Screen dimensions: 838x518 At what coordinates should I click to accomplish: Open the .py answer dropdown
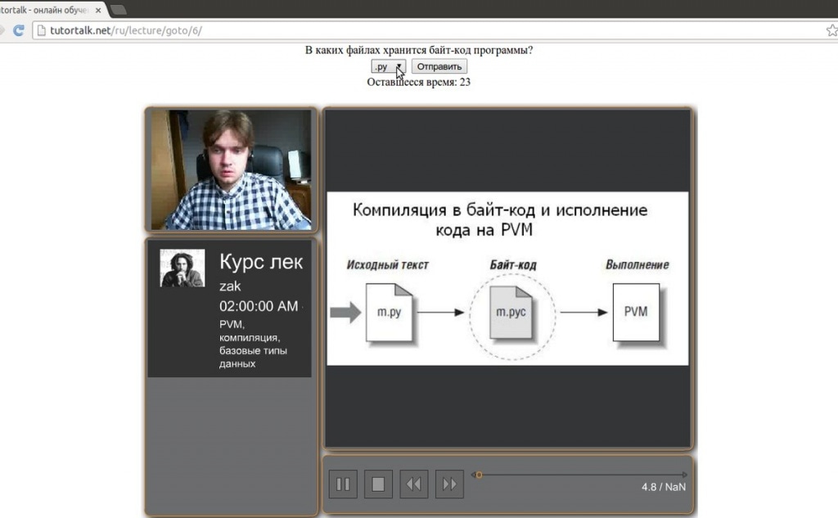387,66
